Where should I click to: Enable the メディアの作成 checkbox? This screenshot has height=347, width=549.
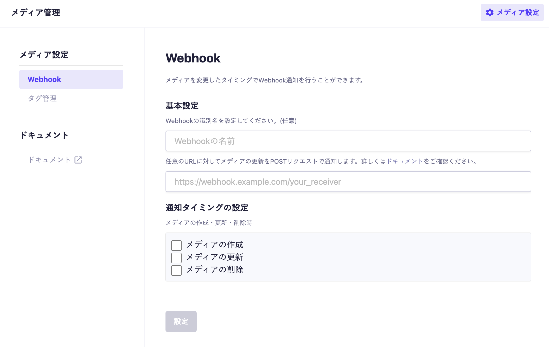176,245
